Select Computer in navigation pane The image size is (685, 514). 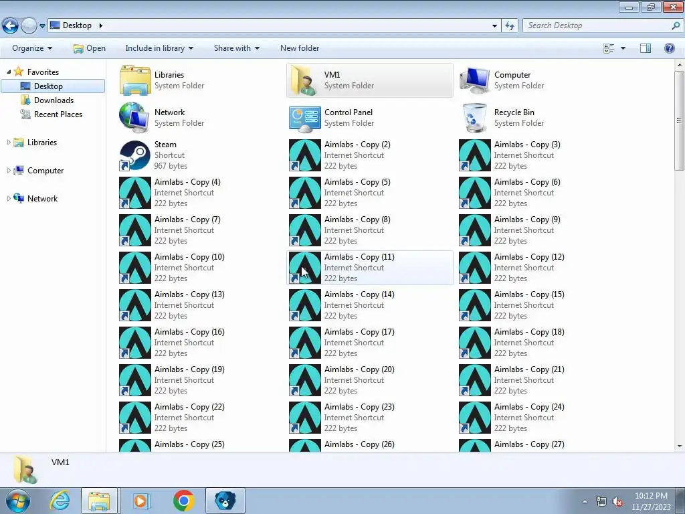click(45, 170)
